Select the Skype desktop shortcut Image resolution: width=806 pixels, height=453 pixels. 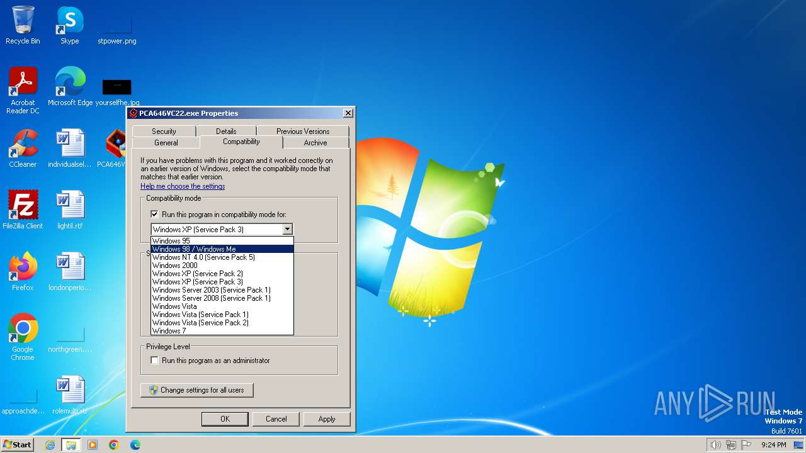coord(70,25)
